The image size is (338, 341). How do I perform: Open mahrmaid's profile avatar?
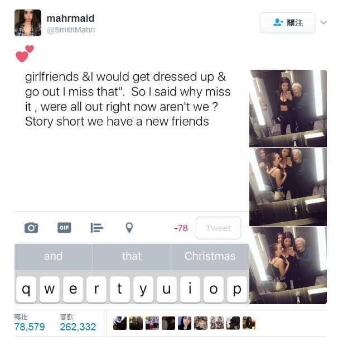(x=28, y=23)
